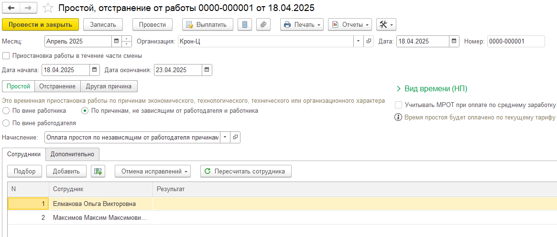
Task: Open calendar picker for Дата окончания
Action: point(207,70)
